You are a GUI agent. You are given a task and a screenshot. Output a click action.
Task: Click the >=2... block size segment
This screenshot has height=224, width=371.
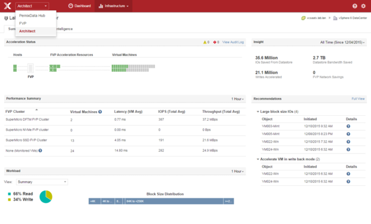pos(229,201)
